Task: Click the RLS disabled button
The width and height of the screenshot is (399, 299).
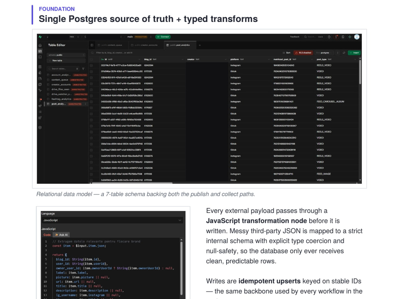Action: click(303, 53)
